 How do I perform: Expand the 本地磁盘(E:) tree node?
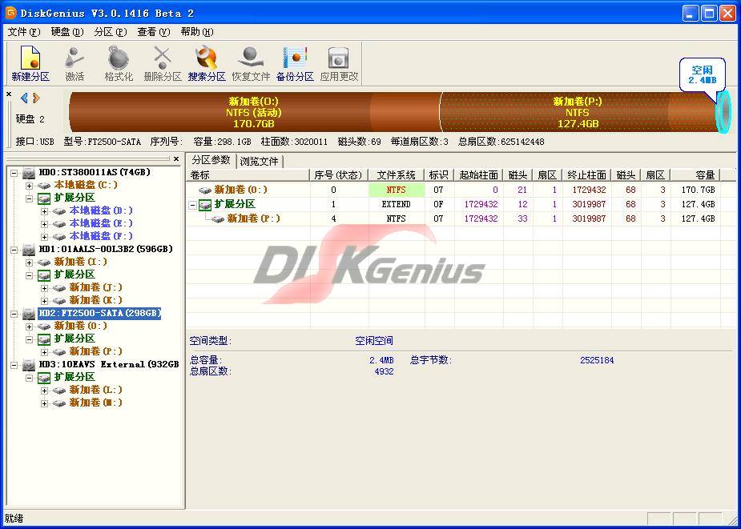(x=44, y=224)
